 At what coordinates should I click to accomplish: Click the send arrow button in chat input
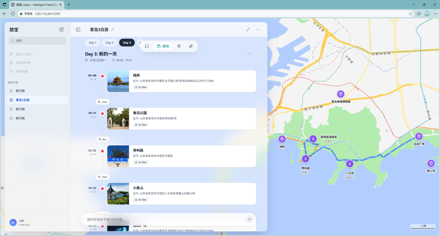tap(250, 219)
